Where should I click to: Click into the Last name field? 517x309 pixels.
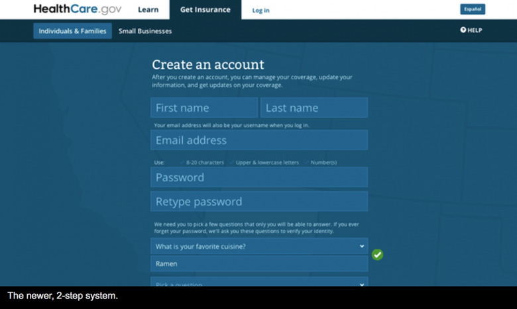[x=314, y=108]
